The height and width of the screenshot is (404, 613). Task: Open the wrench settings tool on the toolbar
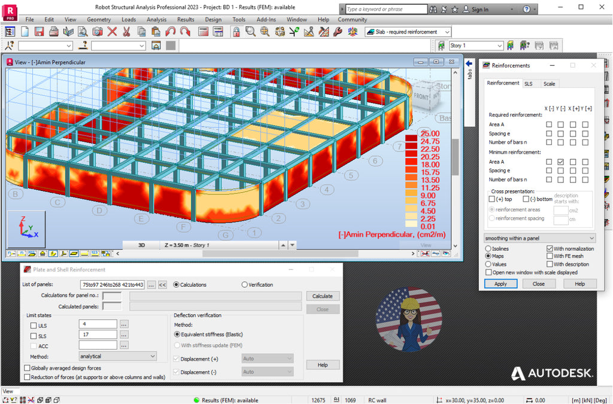click(338, 32)
